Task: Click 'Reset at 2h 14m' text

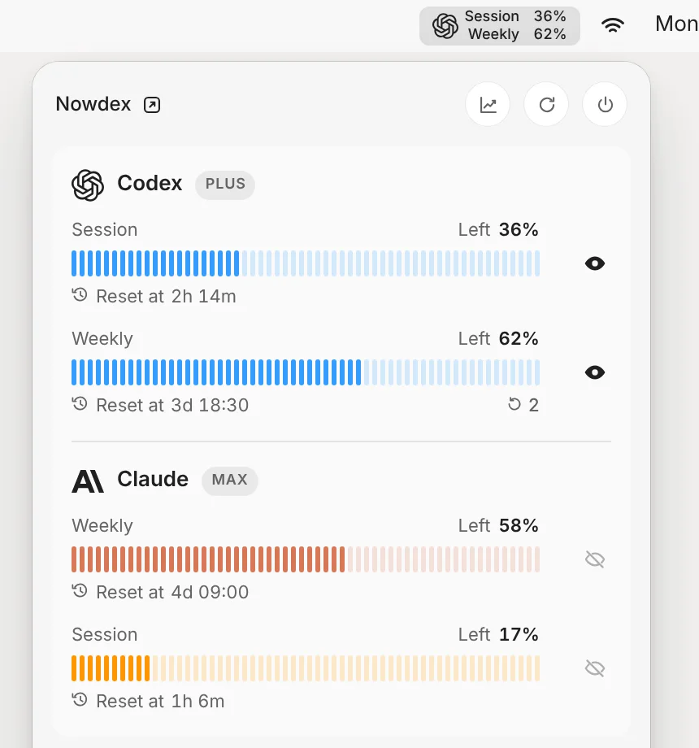Action: 166,296
